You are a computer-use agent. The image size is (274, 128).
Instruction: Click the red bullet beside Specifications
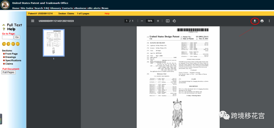point(4,61)
